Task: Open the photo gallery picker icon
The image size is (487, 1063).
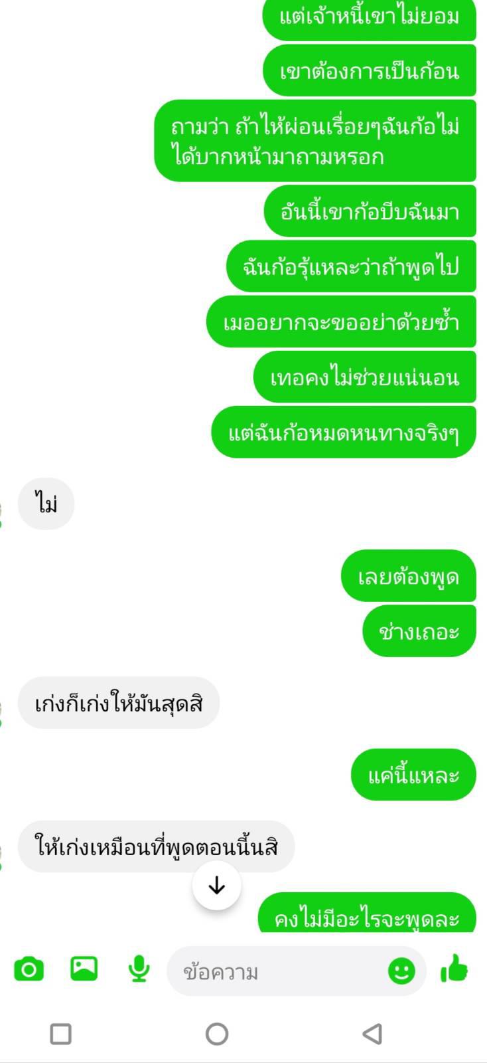Action: coord(84,969)
